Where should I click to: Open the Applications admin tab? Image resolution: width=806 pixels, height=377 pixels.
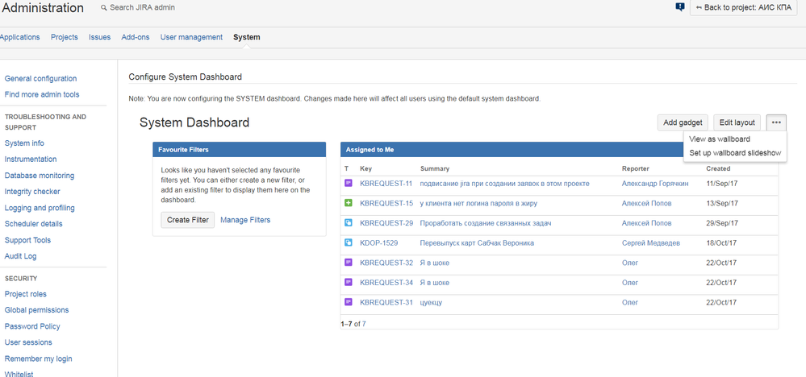19,37
